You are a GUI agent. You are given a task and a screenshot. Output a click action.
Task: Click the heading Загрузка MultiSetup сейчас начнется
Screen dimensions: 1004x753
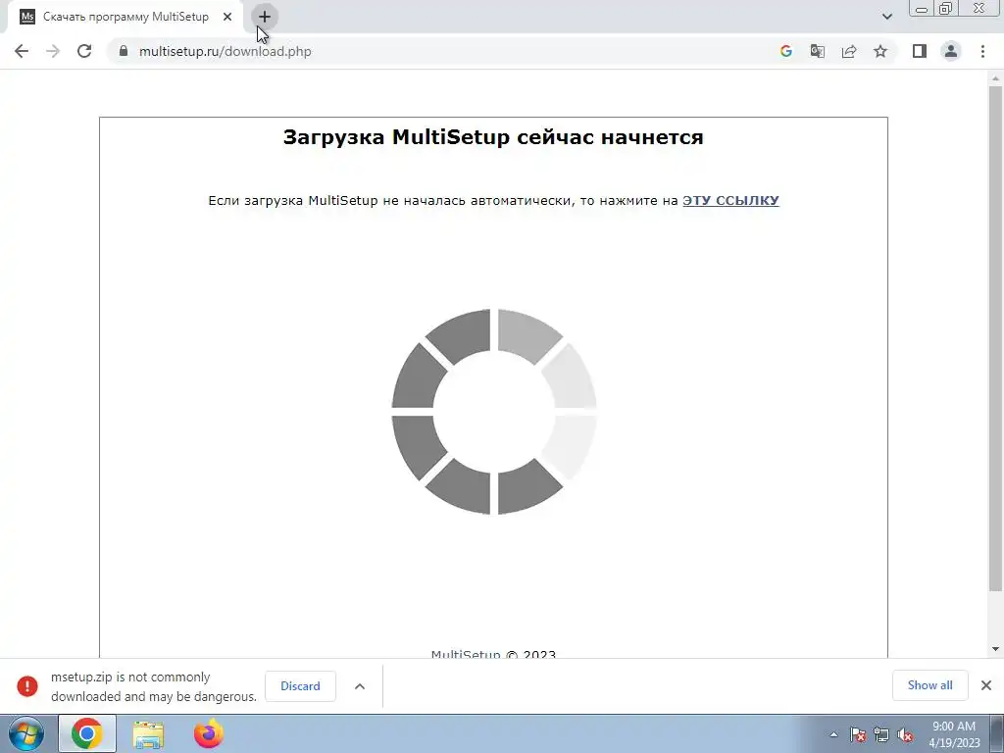point(493,137)
